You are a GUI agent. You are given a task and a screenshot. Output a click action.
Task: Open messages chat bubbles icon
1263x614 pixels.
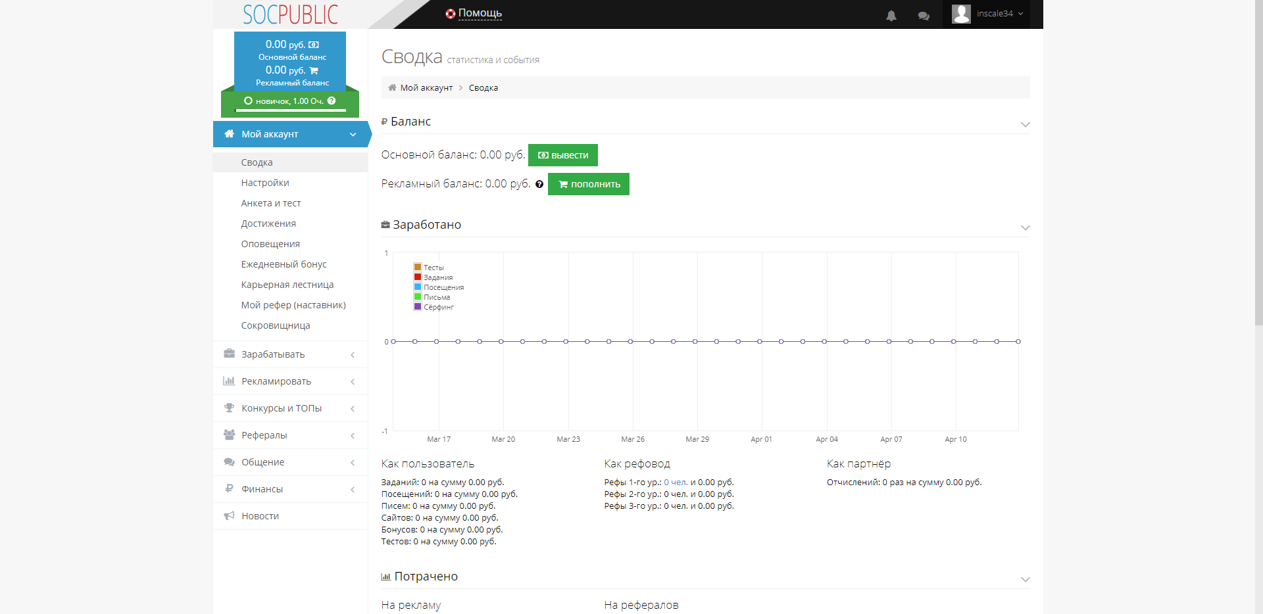point(924,16)
